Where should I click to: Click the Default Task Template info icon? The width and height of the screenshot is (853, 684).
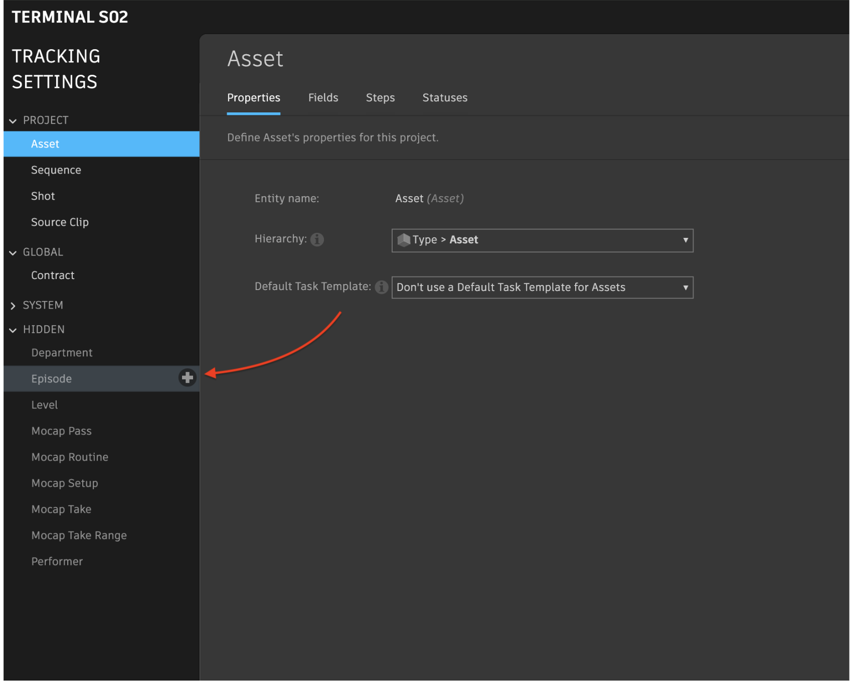[x=381, y=287]
